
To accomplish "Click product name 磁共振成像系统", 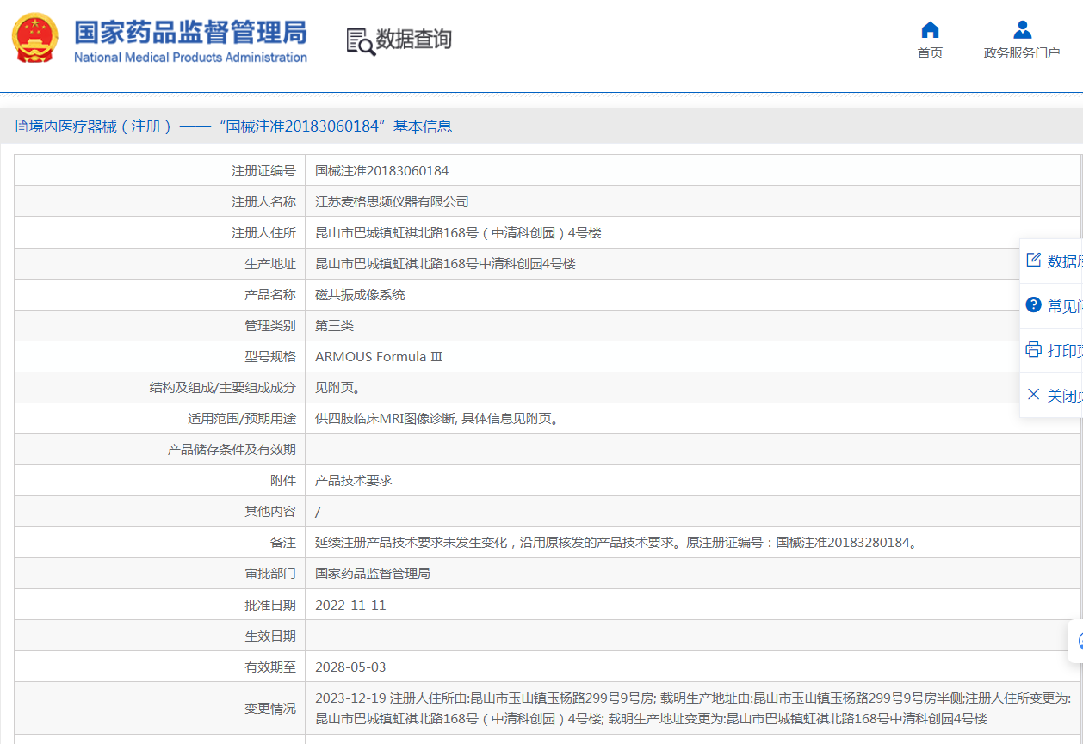I will (x=360, y=295).
